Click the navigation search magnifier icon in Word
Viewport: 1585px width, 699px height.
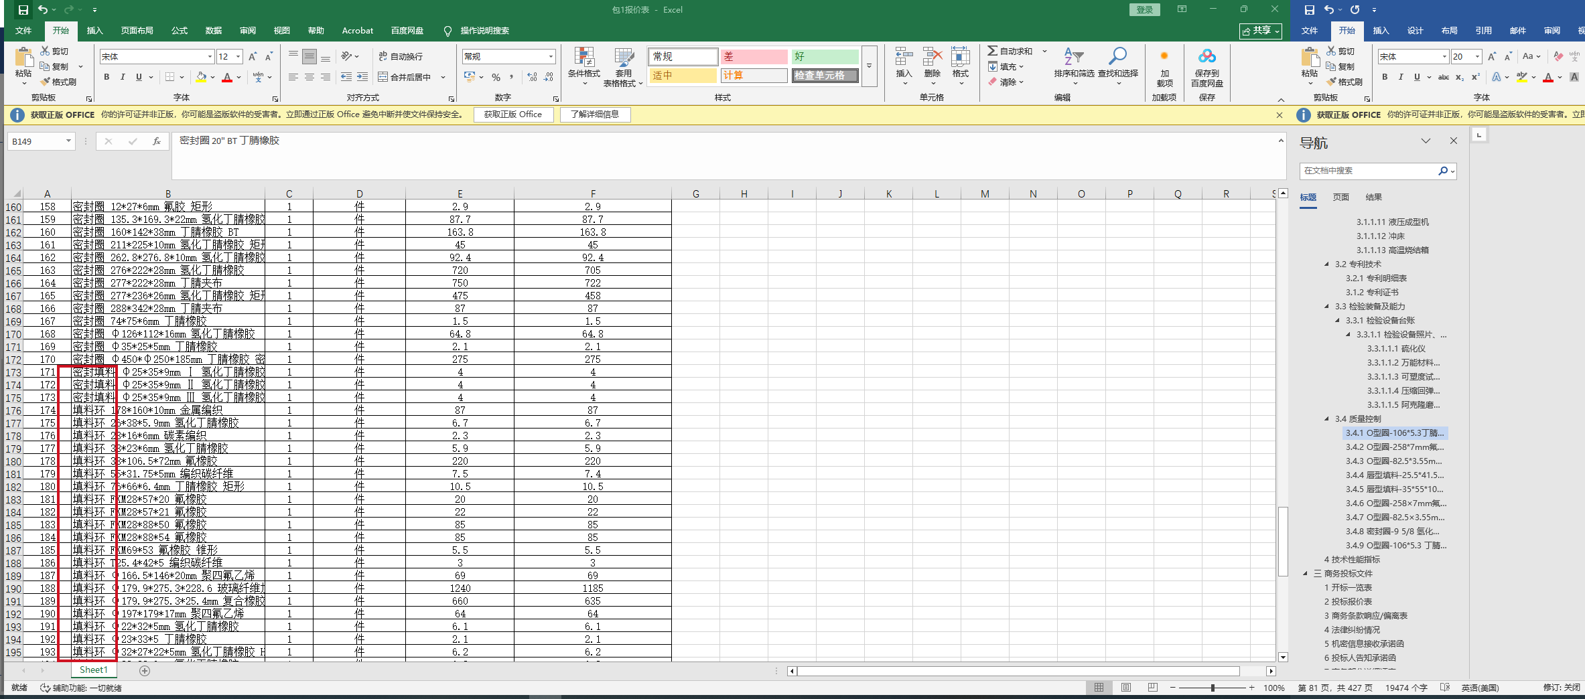click(x=1443, y=171)
